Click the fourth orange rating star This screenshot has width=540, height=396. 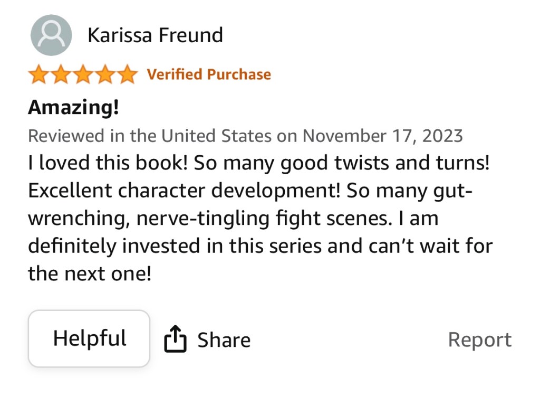coord(104,74)
